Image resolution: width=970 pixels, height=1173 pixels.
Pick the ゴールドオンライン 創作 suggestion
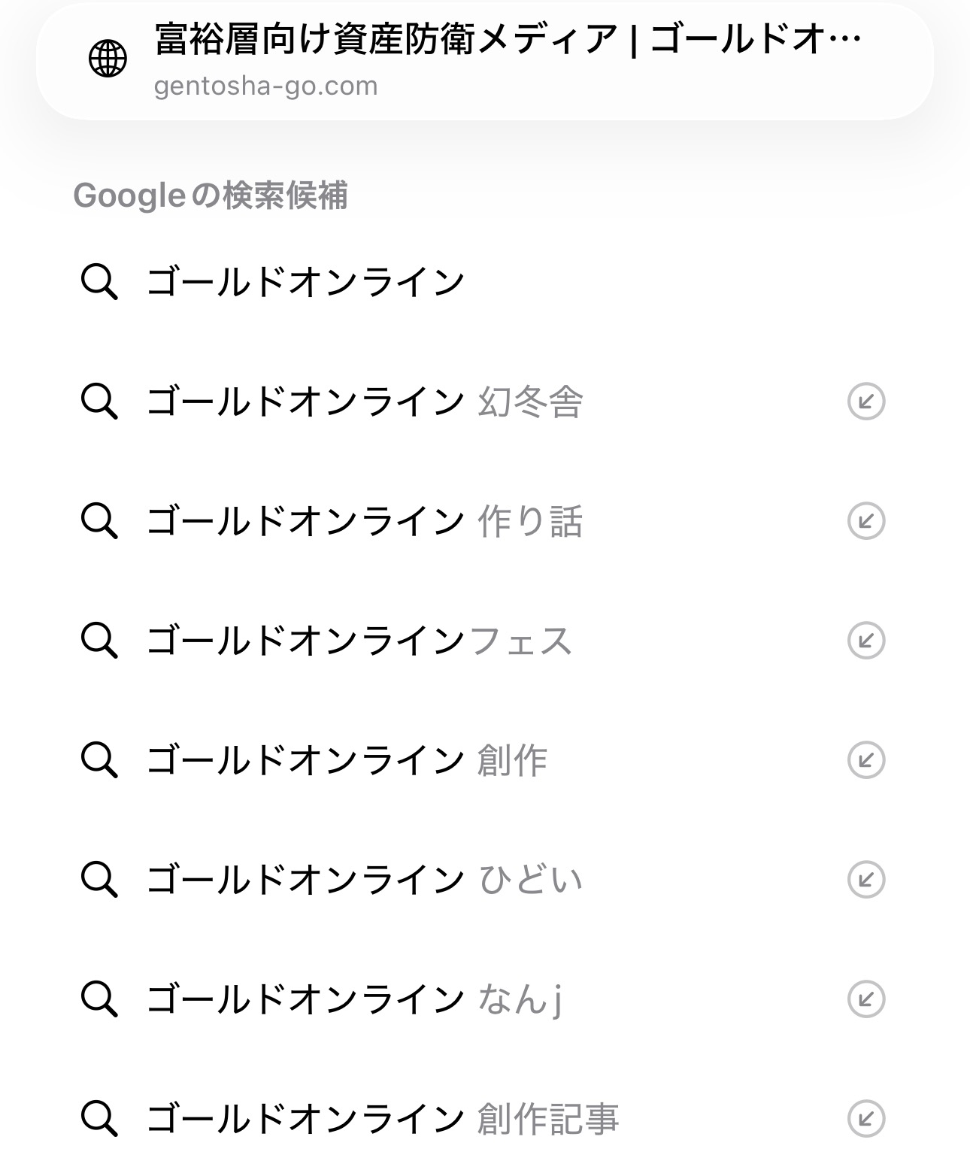(346, 760)
